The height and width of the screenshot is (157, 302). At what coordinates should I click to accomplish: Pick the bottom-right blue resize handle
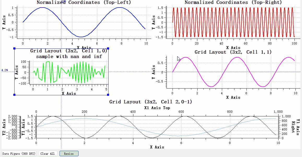[x=108, y=95]
